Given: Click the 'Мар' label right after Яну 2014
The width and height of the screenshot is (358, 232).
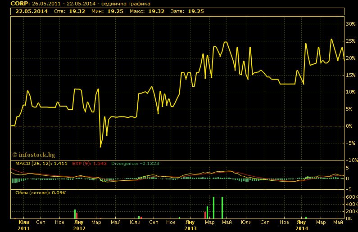Looking at the screenshot, I should pos(321,222).
